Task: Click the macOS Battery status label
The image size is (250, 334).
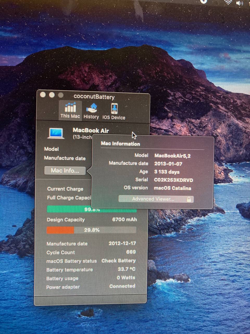Action: [x=72, y=261]
